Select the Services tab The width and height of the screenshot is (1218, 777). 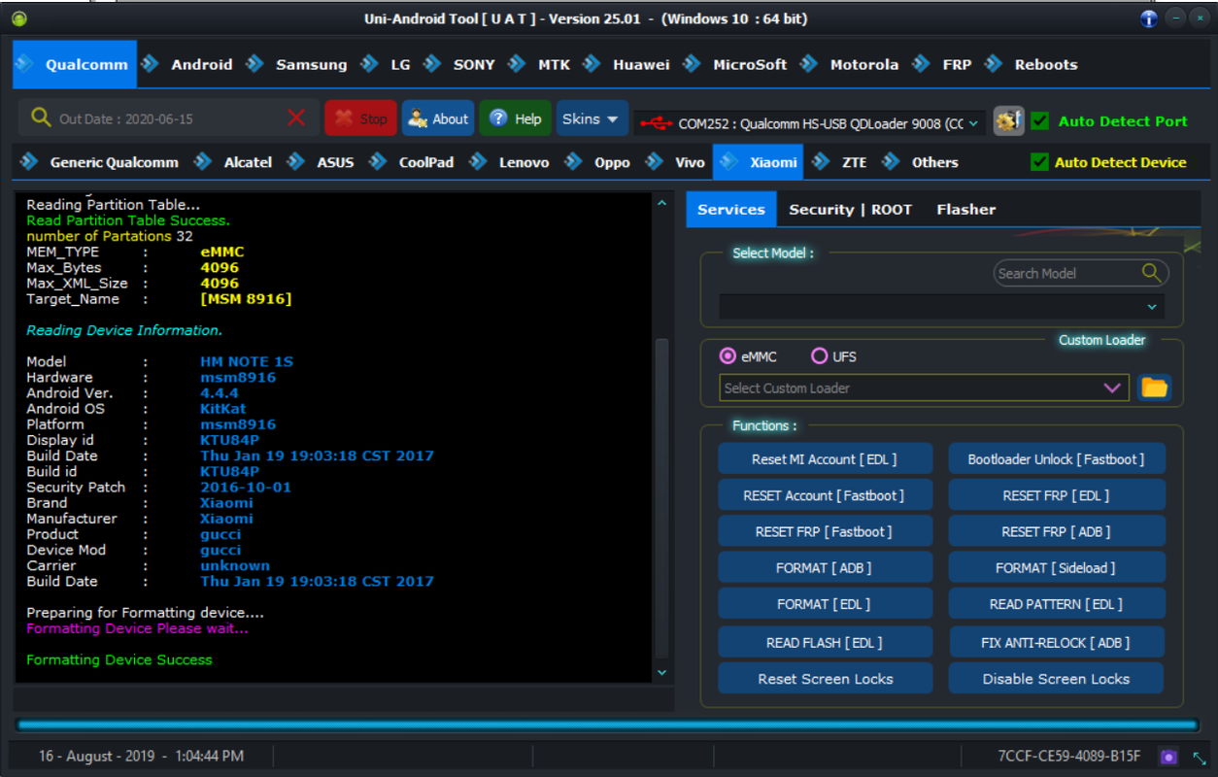click(x=731, y=209)
